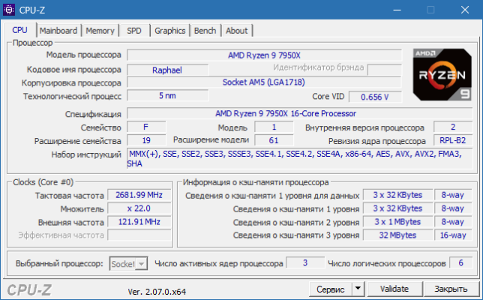Image resolution: width=483 pixels, height=300 pixels.
Task: Click the code name value Raphael
Action: point(167,70)
